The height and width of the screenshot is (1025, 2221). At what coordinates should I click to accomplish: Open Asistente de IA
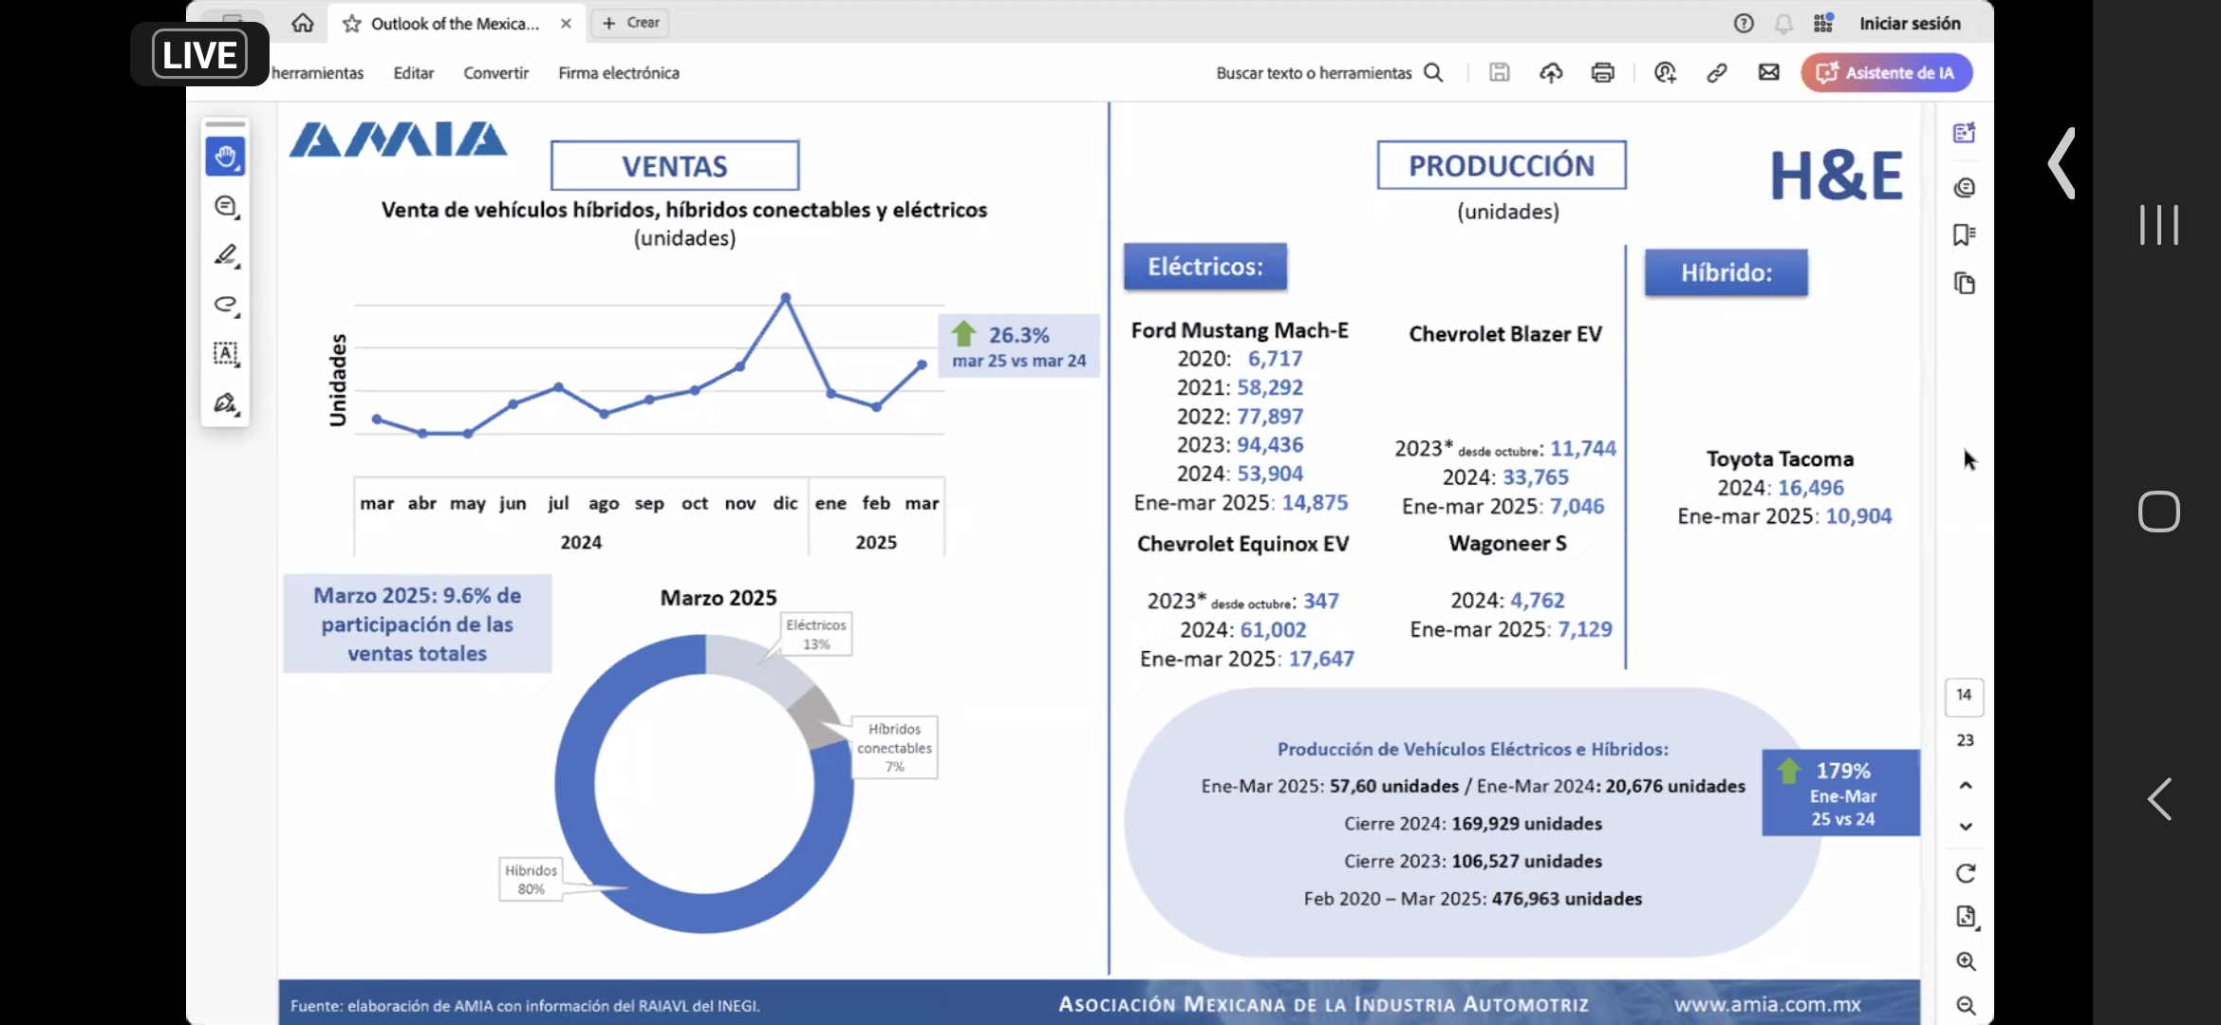point(1887,73)
